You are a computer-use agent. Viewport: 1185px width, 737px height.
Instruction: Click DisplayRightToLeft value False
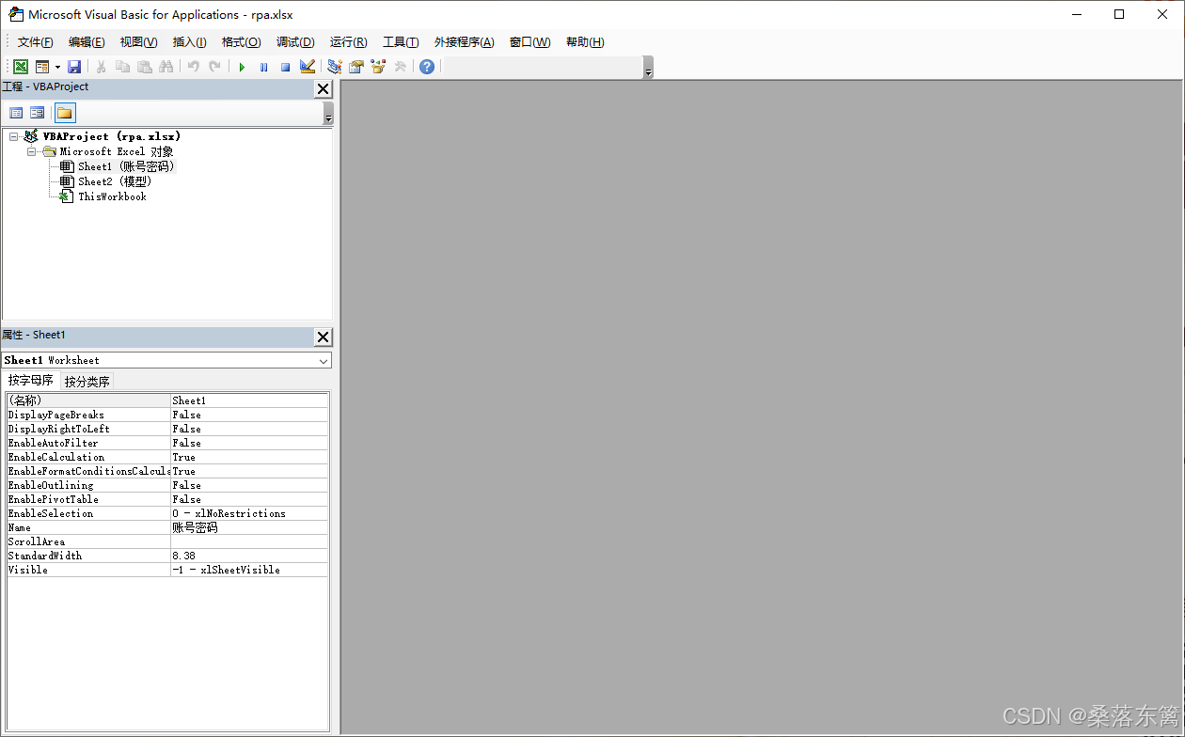coord(249,429)
